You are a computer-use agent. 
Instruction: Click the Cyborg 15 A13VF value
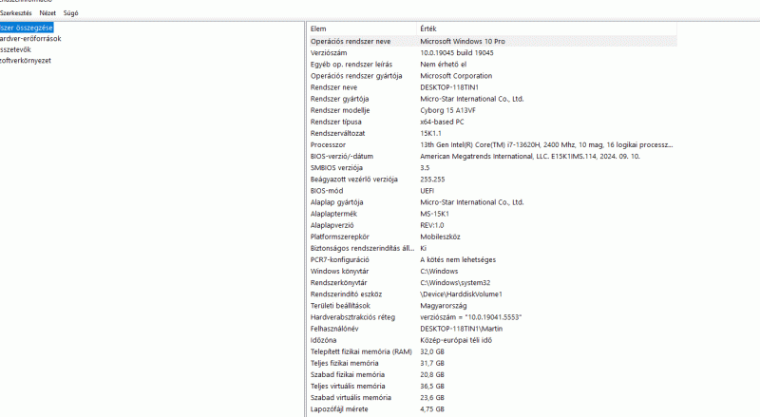click(x=447, y=110)
